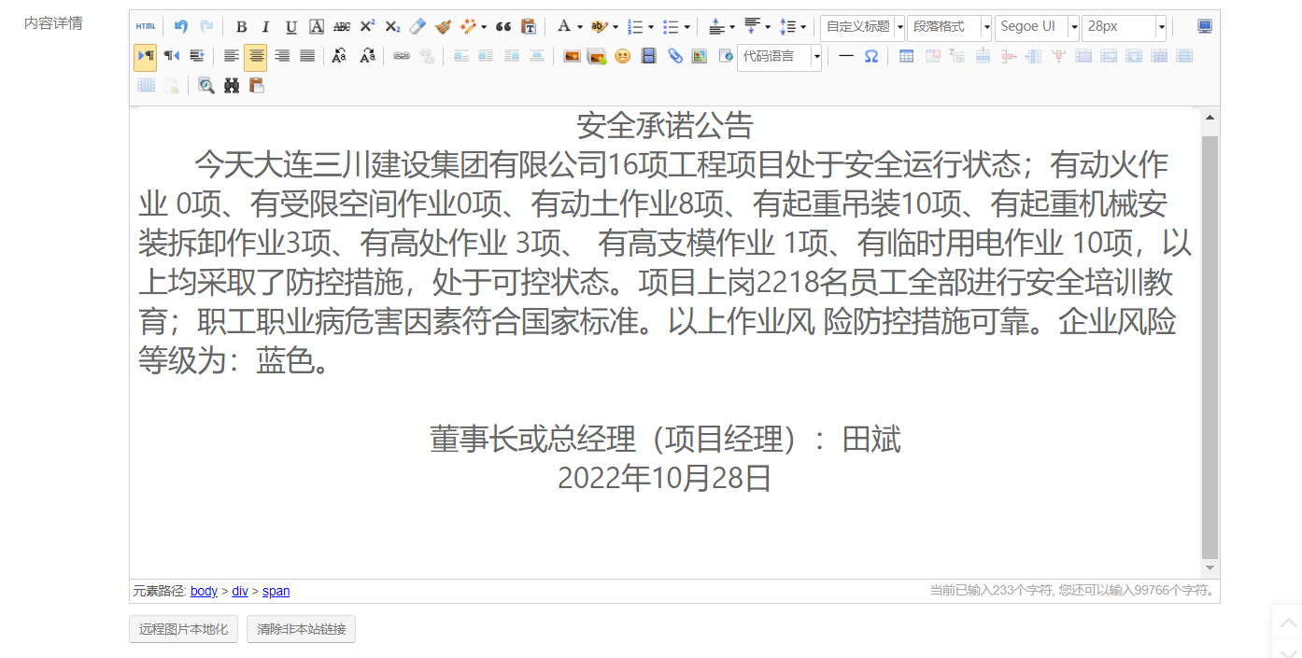
Task: Set the line height spacing
Action: [x=787, y=27]
